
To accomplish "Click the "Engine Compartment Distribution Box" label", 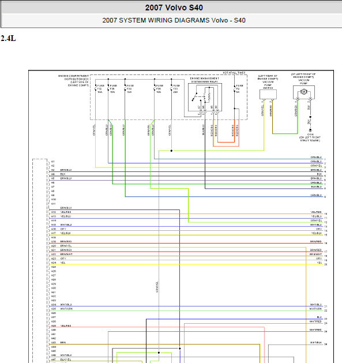I will pos(74,81).
